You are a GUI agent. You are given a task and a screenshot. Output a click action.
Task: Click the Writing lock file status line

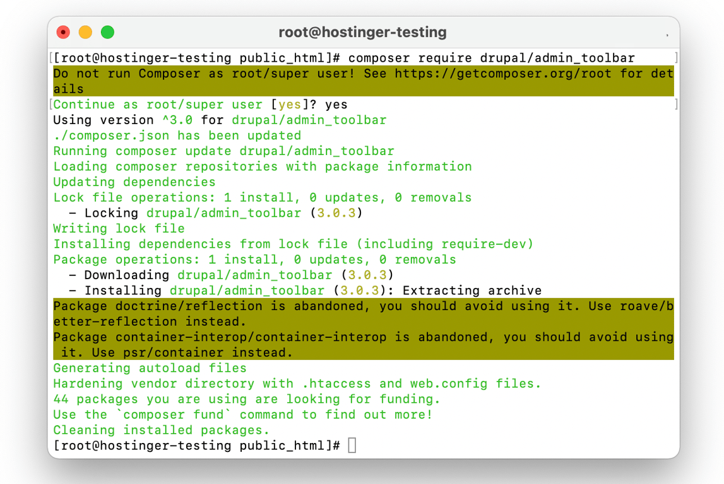tap(116, 228)
